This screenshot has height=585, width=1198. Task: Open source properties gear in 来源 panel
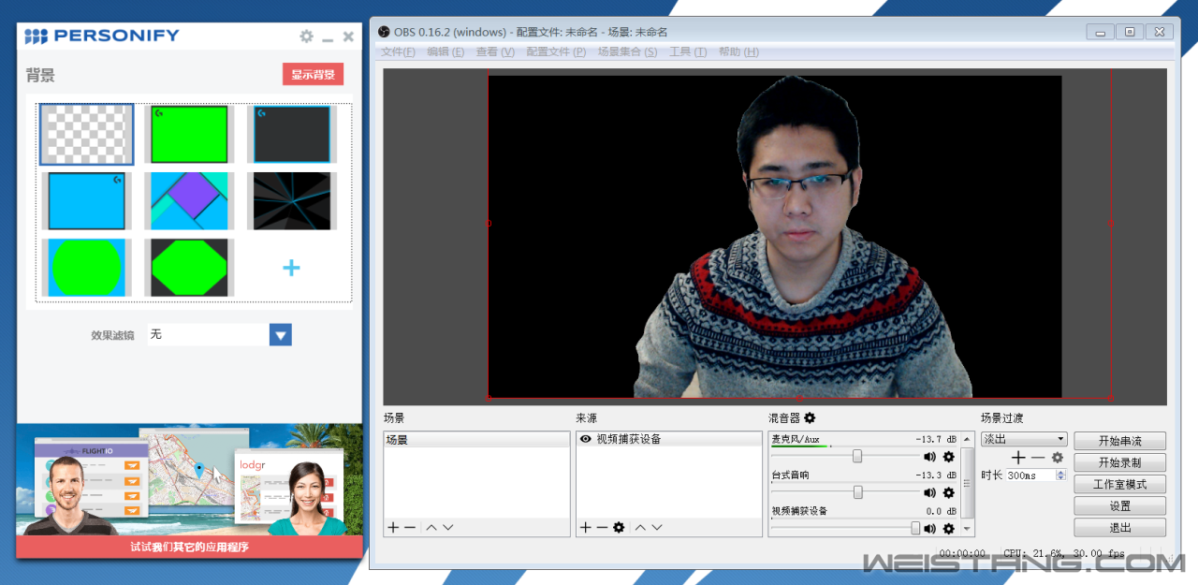pos(619,528)
